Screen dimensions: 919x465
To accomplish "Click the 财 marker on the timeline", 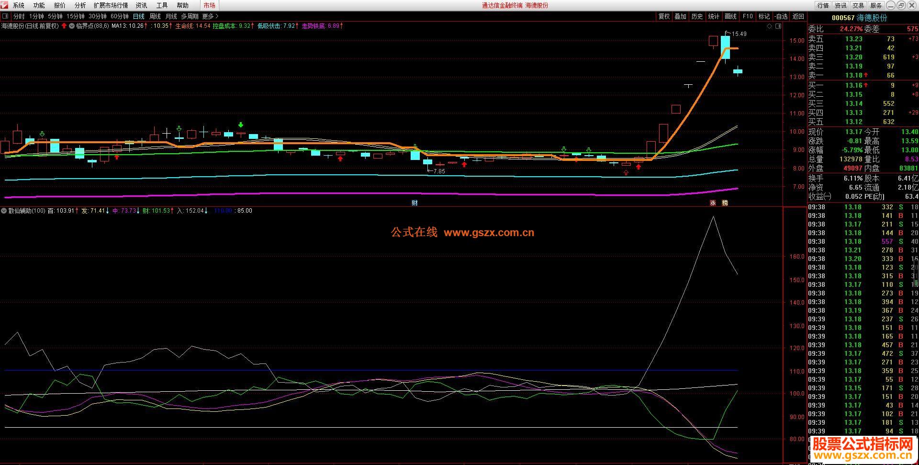I will pyautogui.click(x=415, y=203).
